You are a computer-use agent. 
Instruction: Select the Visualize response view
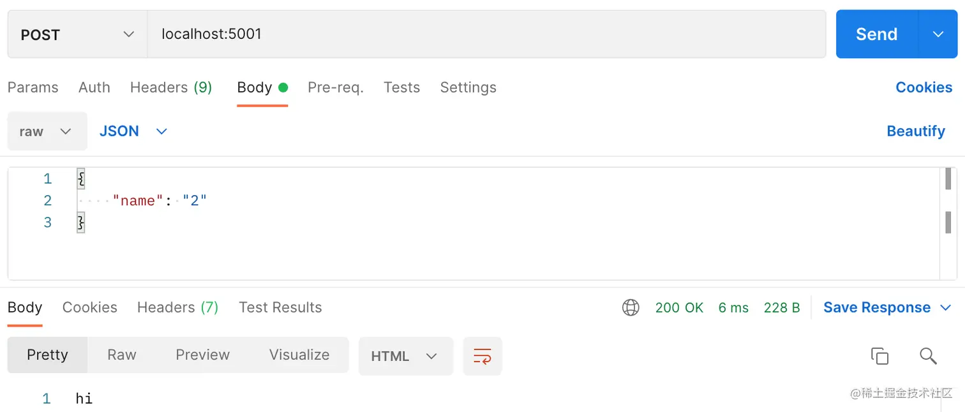coord(299,355)
